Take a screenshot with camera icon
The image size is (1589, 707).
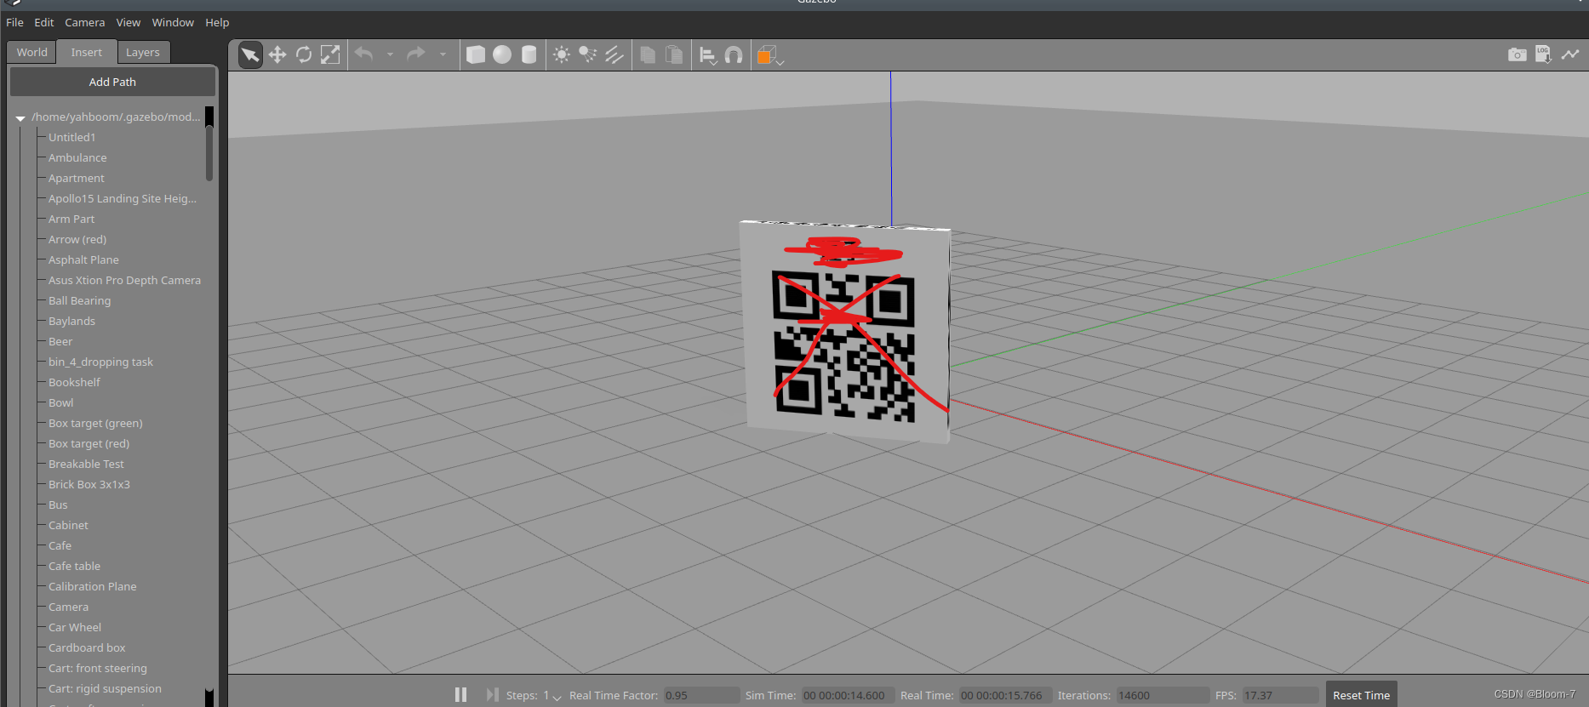point(1517,55)
